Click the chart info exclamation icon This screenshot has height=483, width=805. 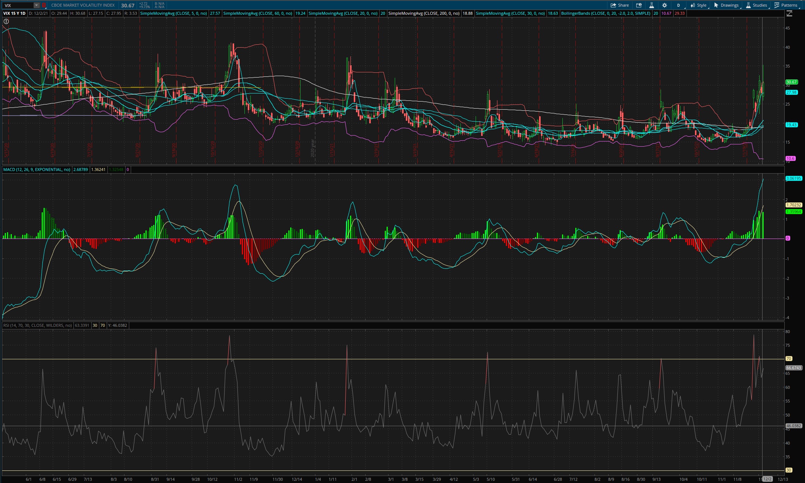pyautogui.click(x=6, y=21)
